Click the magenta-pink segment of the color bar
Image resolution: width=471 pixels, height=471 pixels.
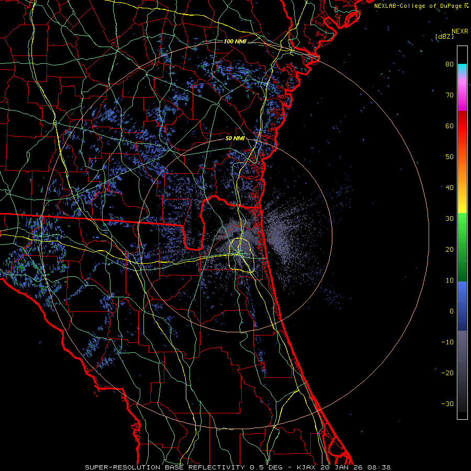pyautogui.click(x=462, y=93)
